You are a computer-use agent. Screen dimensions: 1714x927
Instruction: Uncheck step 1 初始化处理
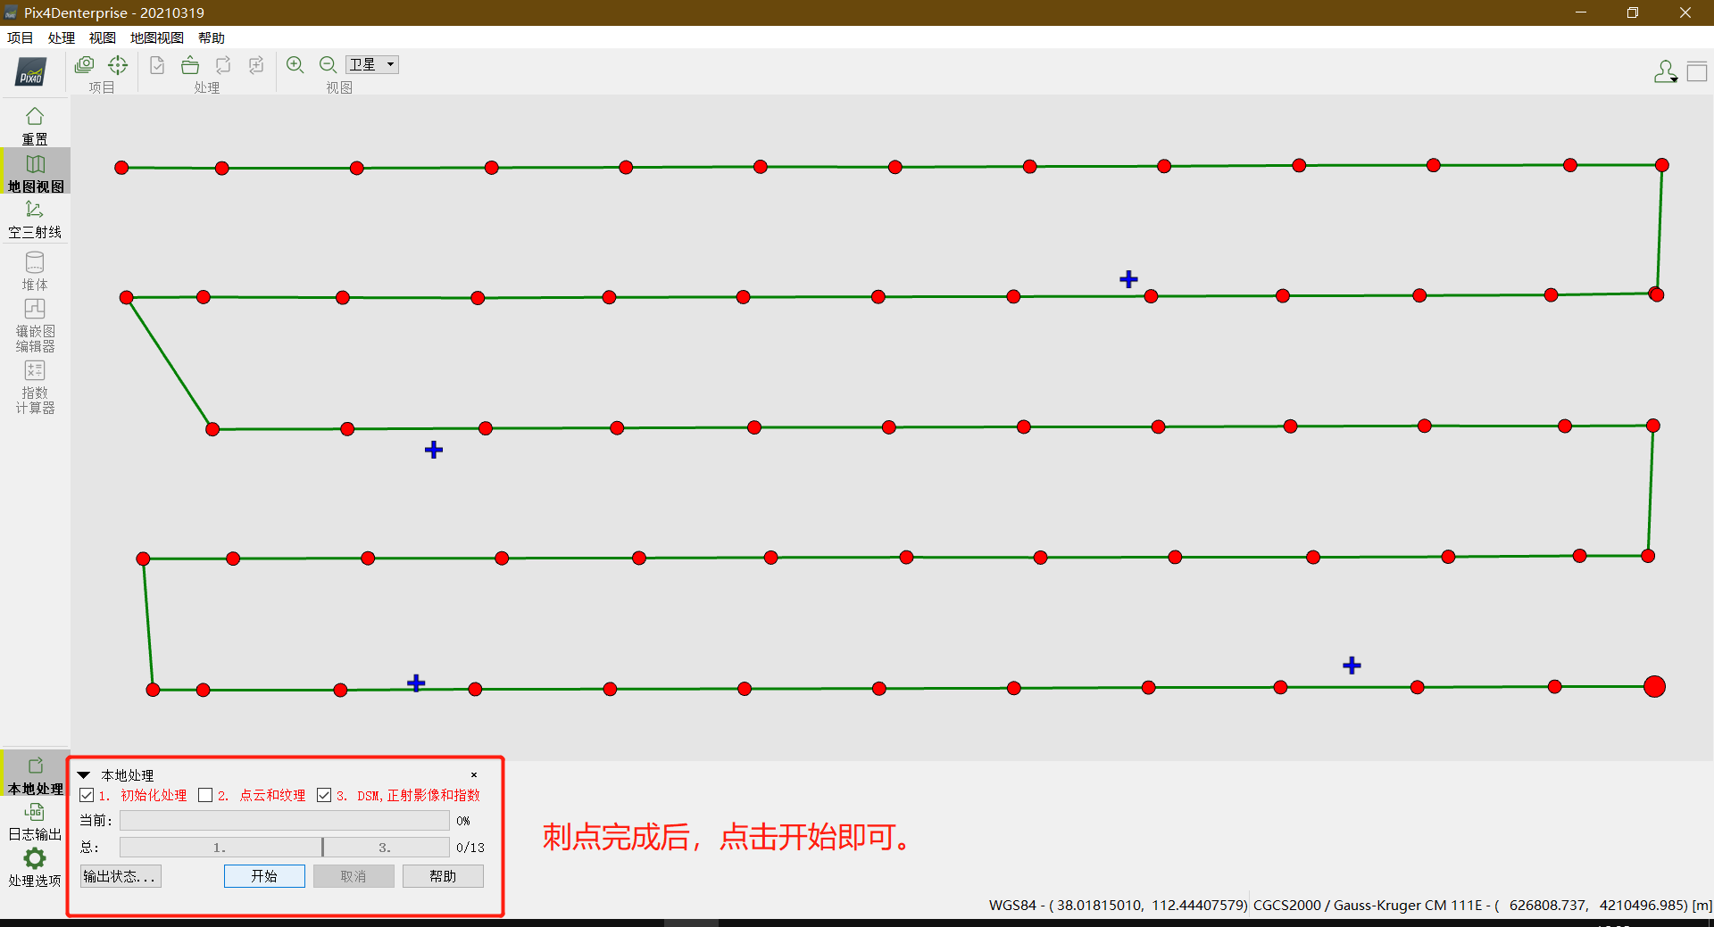(87, 794)
